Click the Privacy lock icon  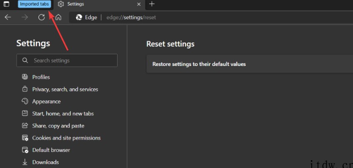pos(25,89)
